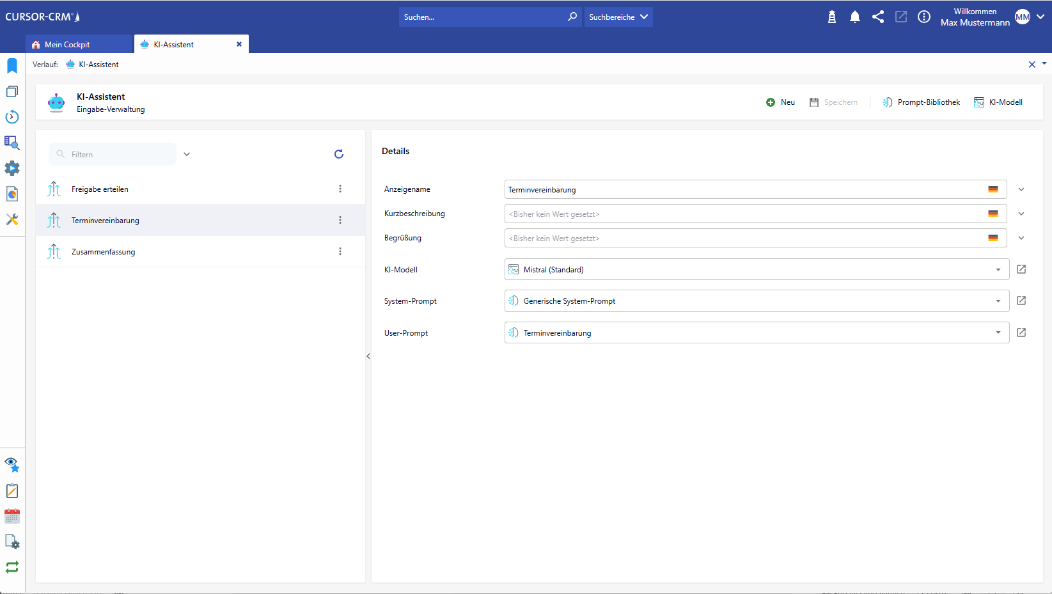
Task: Toggle German language flag for Anzeigename
Action: 993,190
